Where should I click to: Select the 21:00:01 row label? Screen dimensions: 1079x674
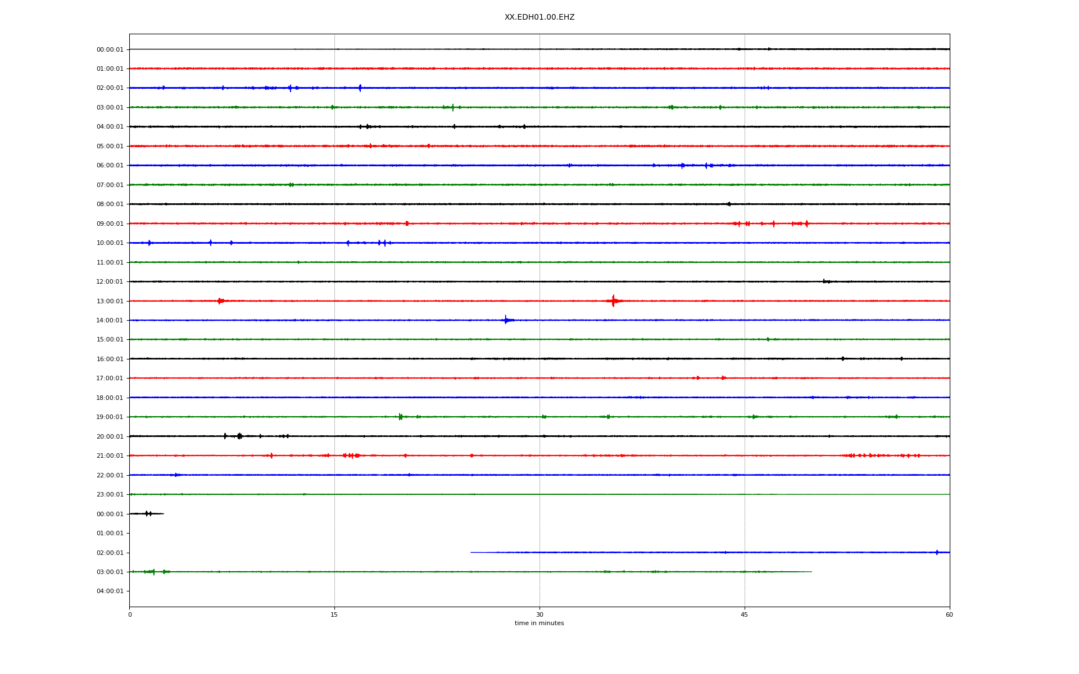(110, 456)
